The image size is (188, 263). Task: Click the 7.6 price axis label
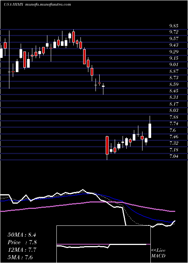pos(172,130)
